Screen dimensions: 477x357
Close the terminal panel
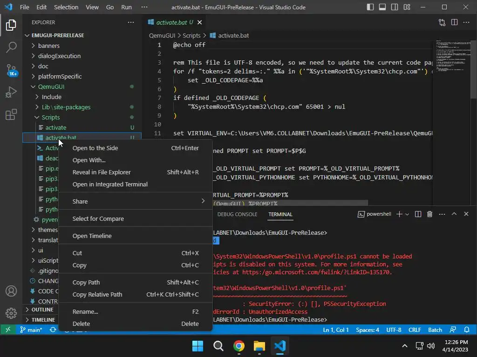coord(466,214)
